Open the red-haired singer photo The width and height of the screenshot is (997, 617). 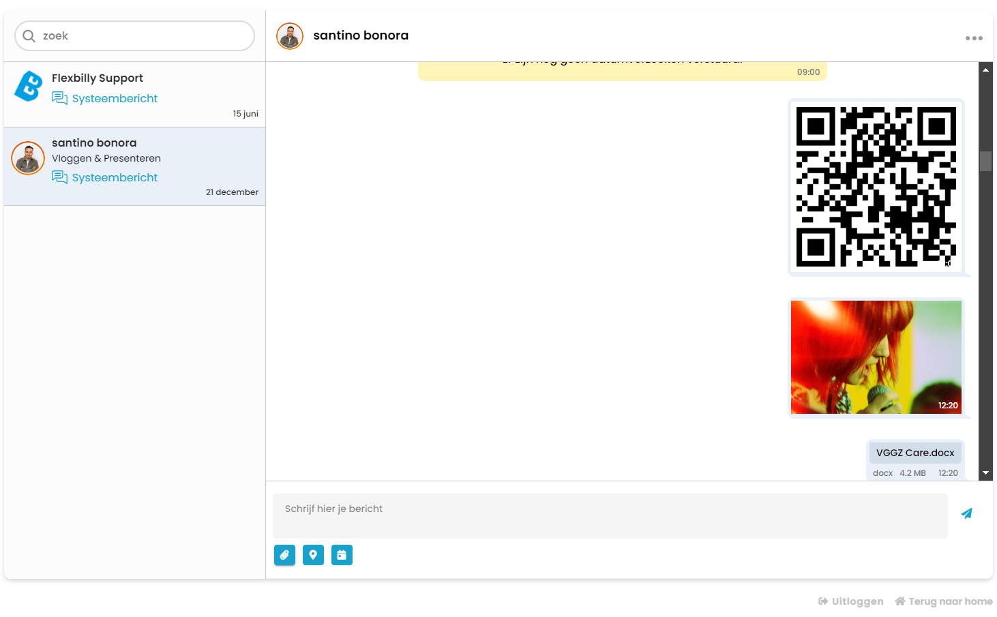coord(876,357)
